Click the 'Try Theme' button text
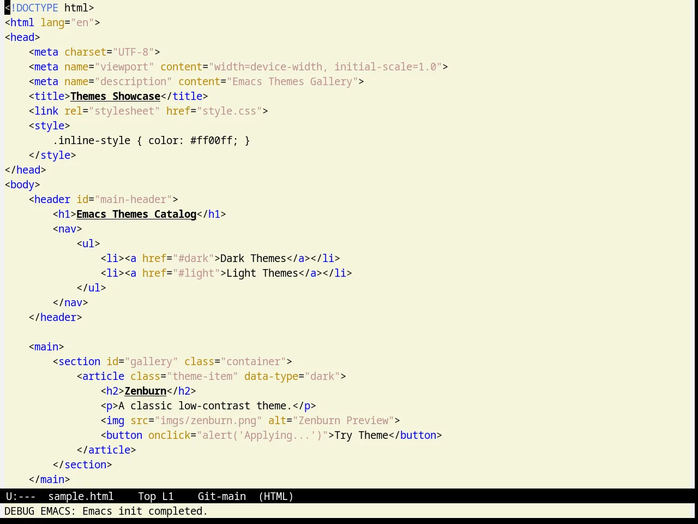Viewport: 698px width, 524px height. pos(362,435)
